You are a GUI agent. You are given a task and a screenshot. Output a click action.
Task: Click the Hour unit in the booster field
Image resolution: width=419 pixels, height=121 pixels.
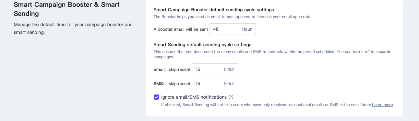(246, 29)
